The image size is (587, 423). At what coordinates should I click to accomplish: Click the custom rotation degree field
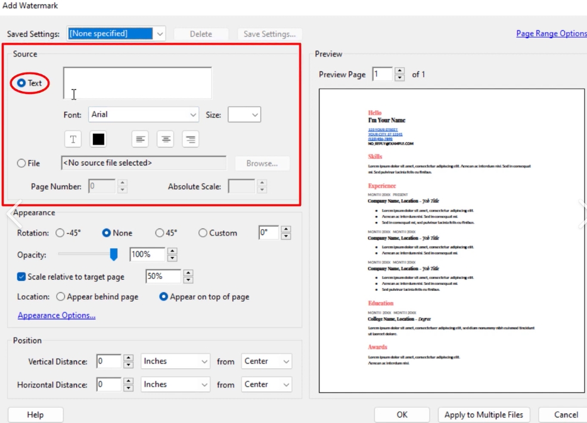(x=268, y=233)
